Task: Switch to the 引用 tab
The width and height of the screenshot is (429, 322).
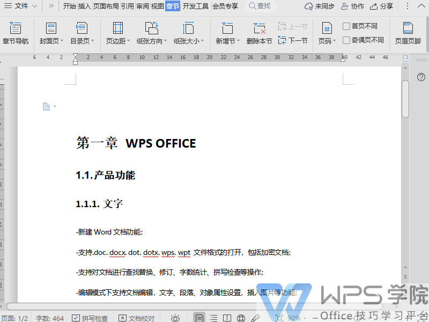Action: pos(128,6)
